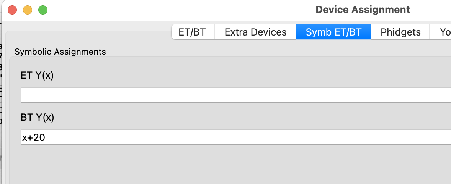Click the Symbolic Assignments group label
Screen dimensions: 451x184
point(60,52)
